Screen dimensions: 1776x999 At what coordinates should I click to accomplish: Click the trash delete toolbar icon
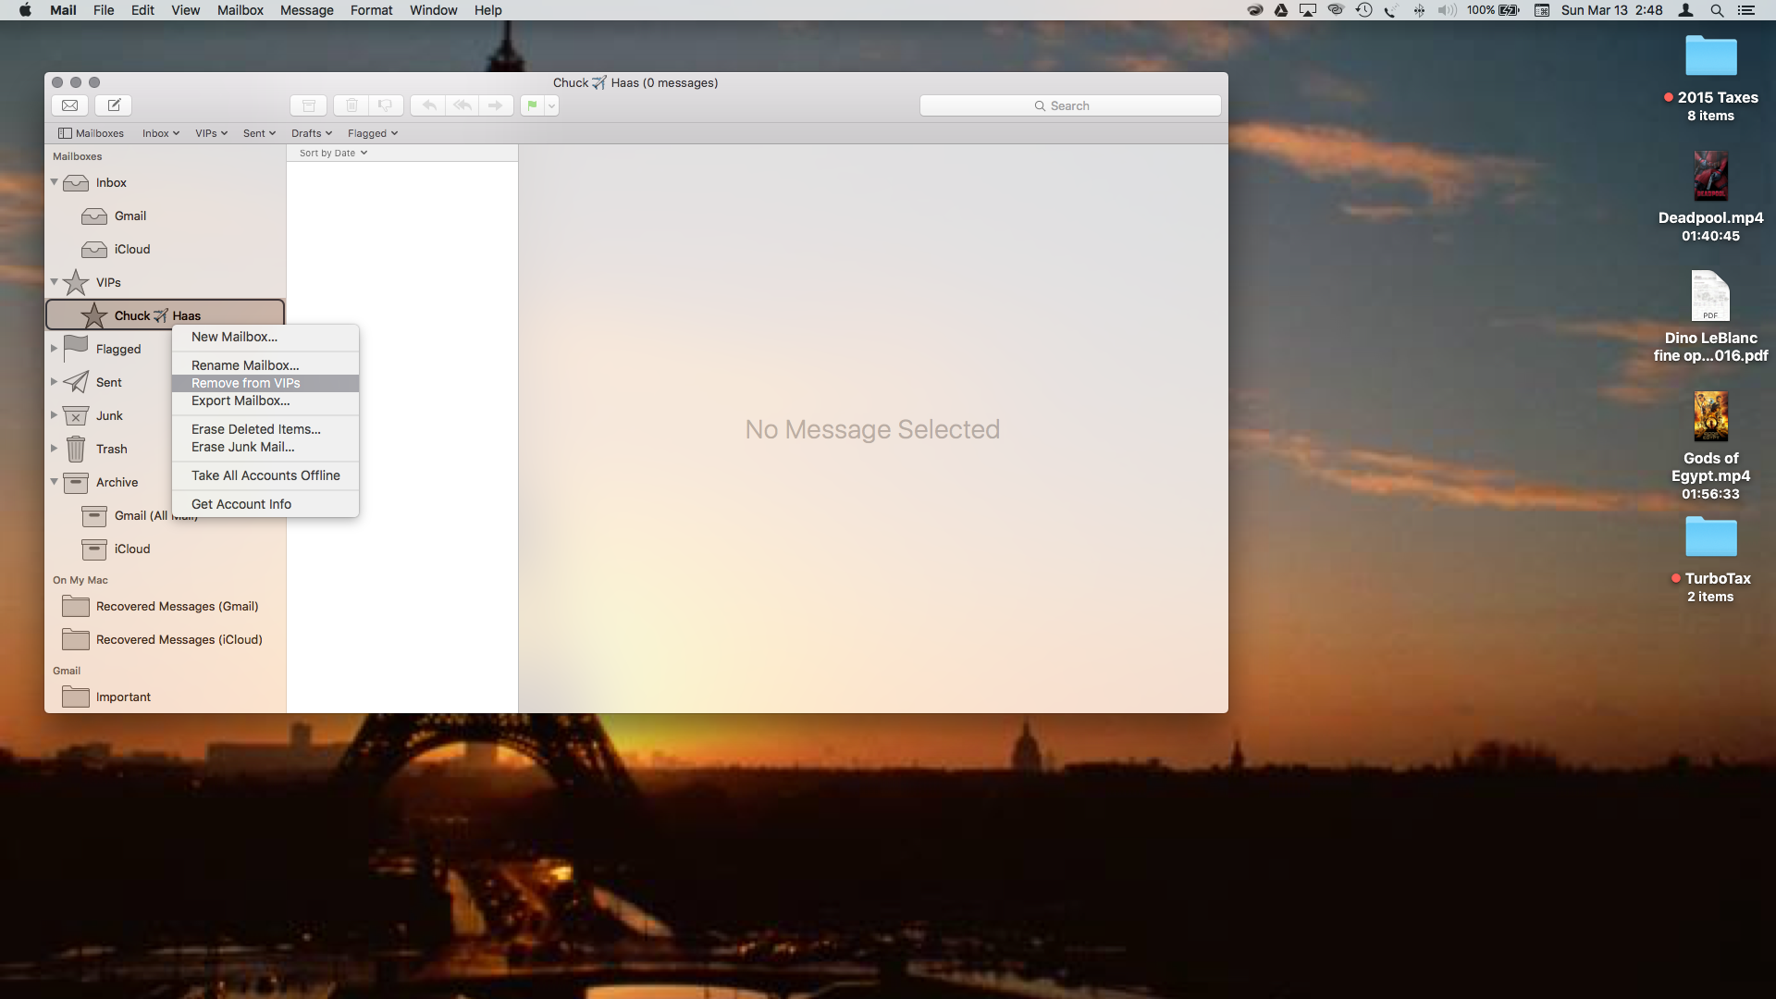pyautogui.click(x=351, y=105)
